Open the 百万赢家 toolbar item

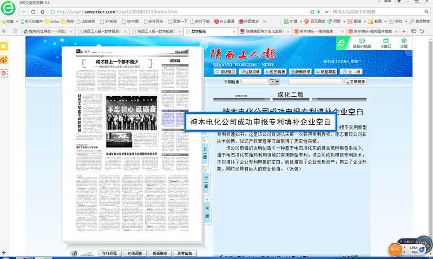click(315, 21)
